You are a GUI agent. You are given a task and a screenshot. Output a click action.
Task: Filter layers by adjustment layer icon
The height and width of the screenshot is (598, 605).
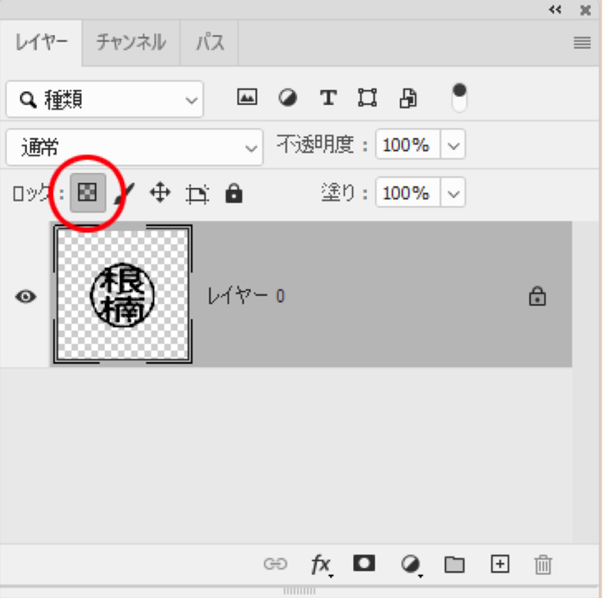288,98
